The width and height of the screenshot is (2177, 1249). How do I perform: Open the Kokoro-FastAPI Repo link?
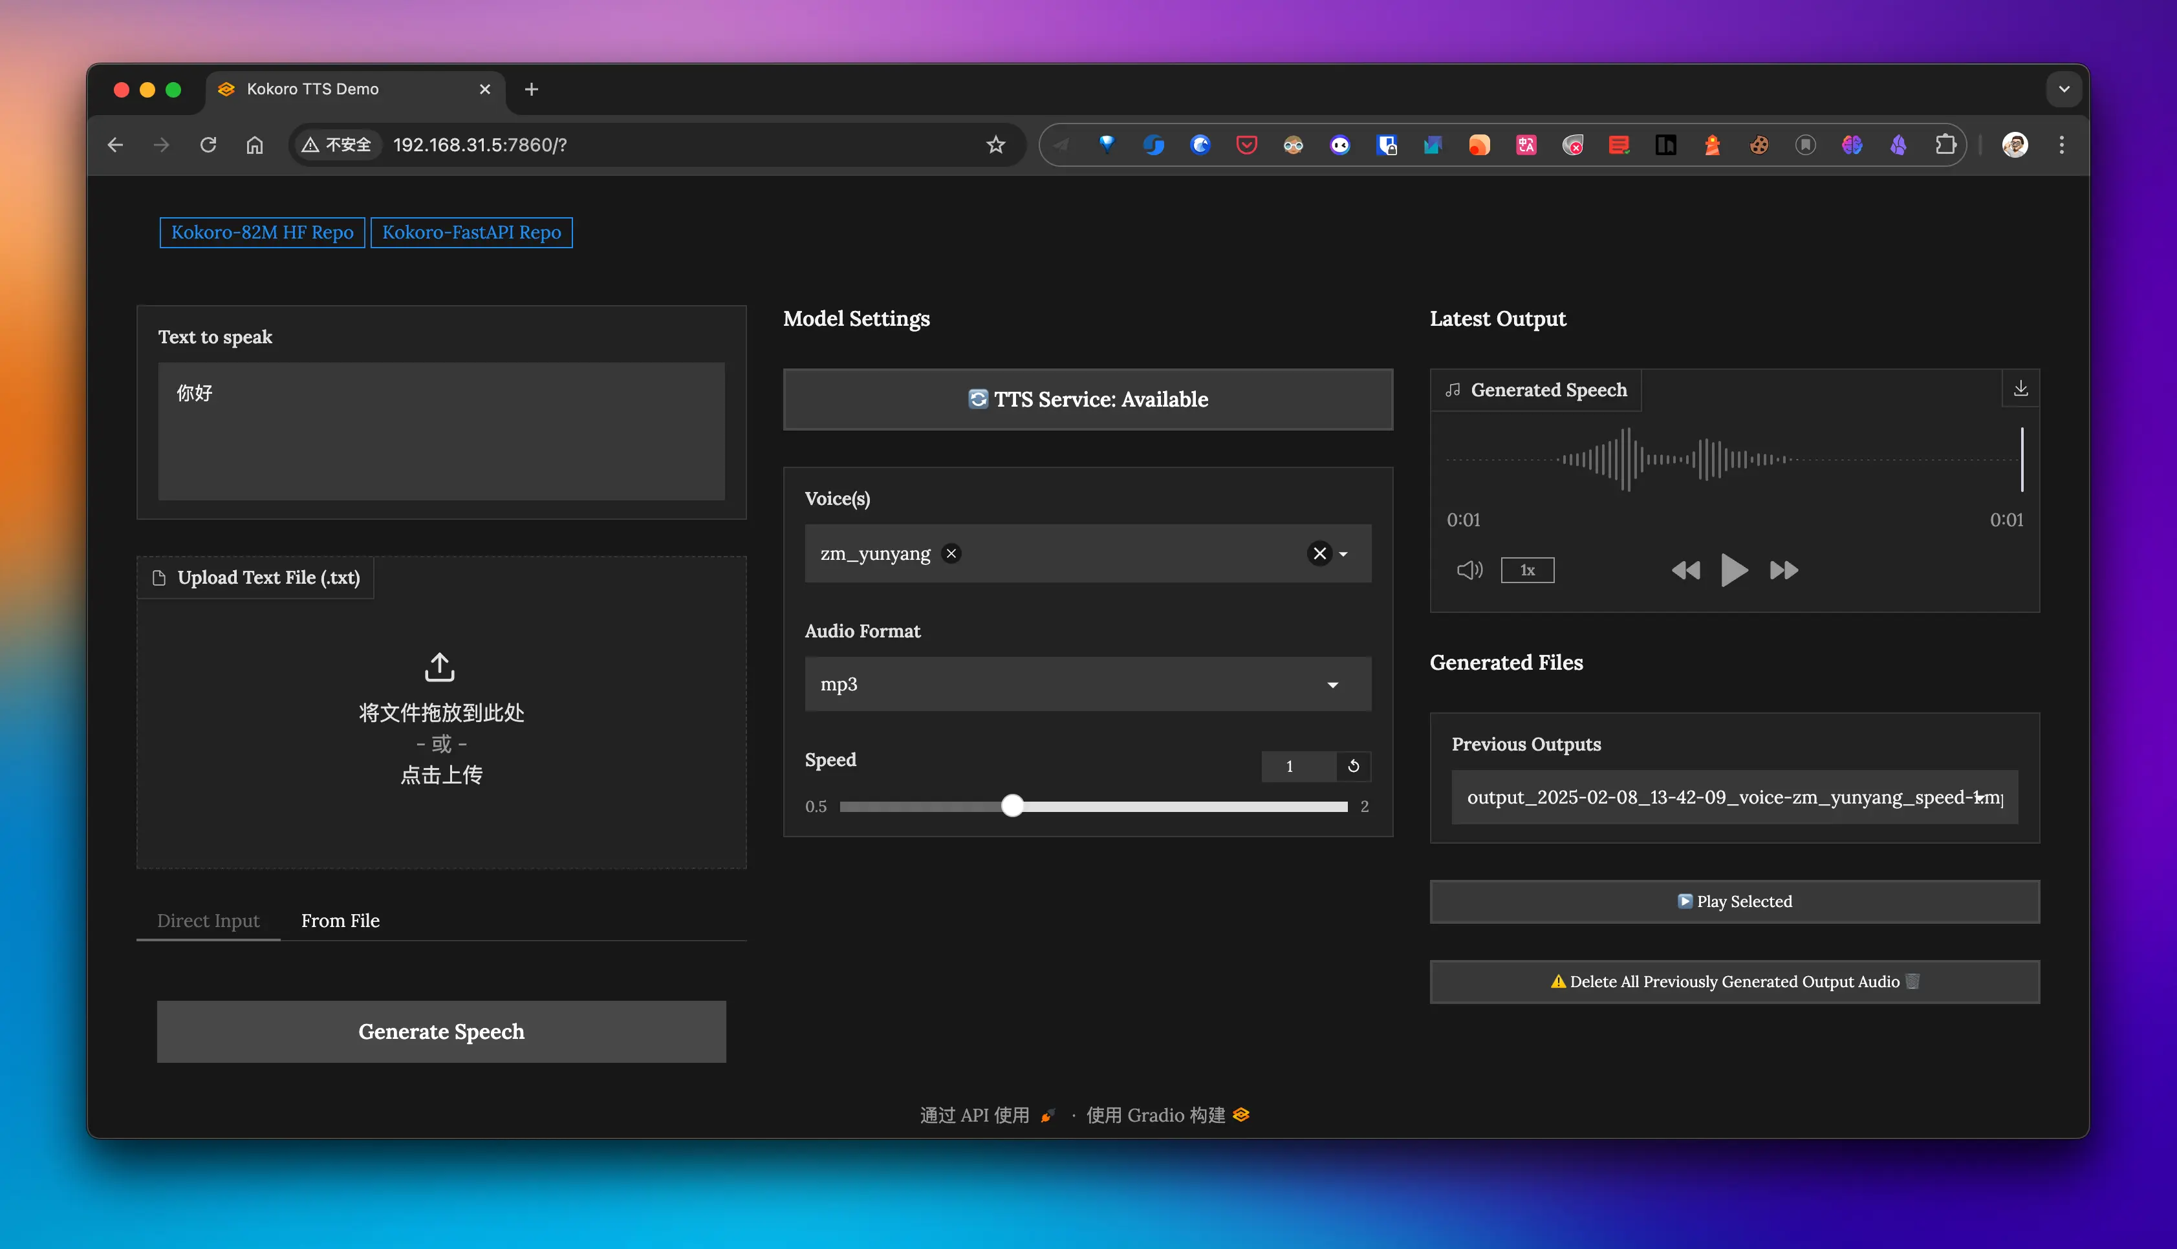[x=471, y=233]
